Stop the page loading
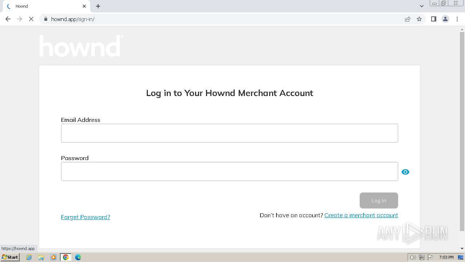This screenshot has width=465, height=262. pyautogui.click(x=31, y=19)
